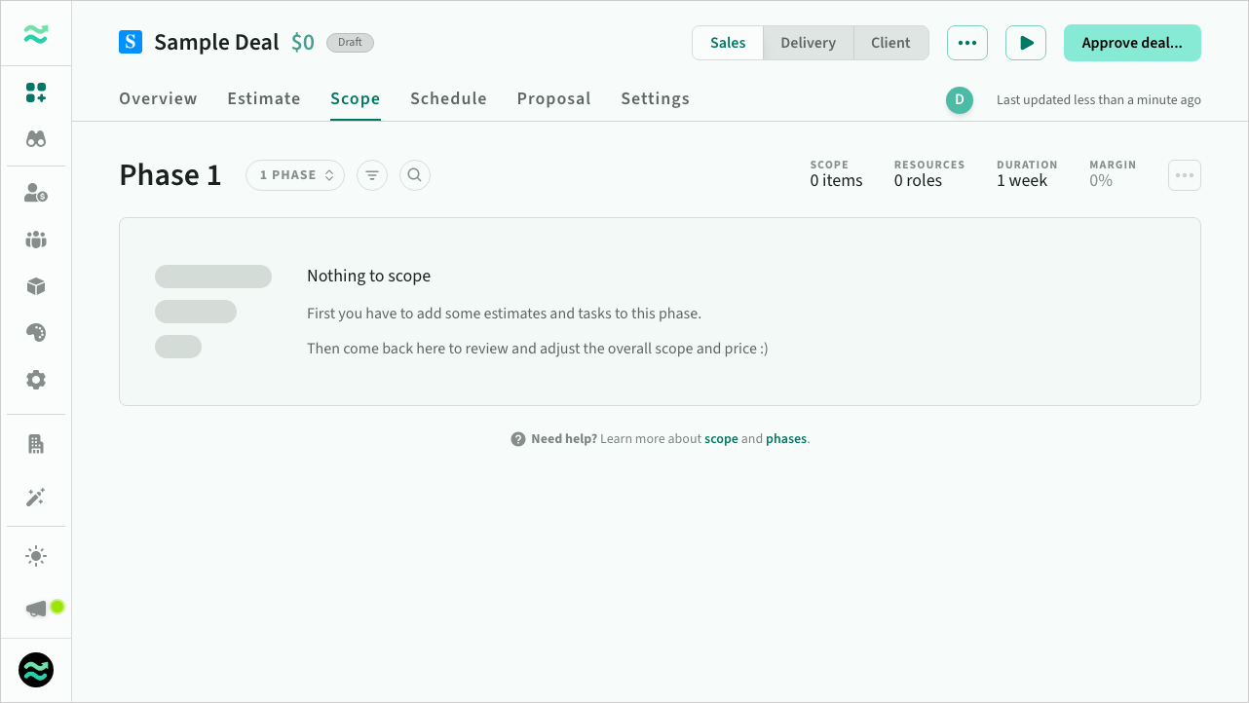
Task: Click the user avatar labeled D
Action: tap(960, 99)
